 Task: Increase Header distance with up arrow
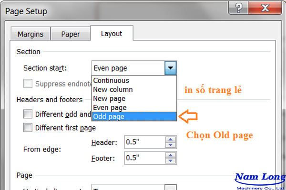click(x=170, y=140)
